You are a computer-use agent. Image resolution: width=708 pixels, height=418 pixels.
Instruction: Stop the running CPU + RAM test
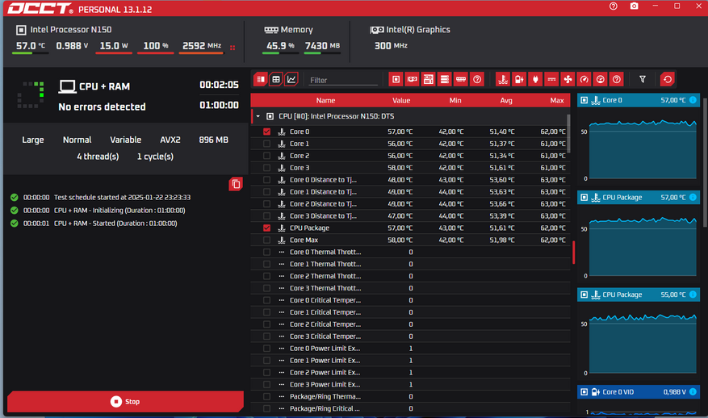pos(125,401)
